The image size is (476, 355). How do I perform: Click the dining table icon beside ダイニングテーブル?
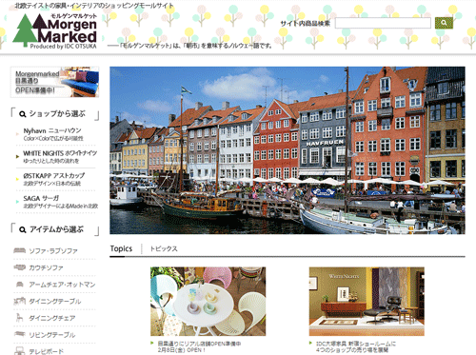click(x=20, y=301)
